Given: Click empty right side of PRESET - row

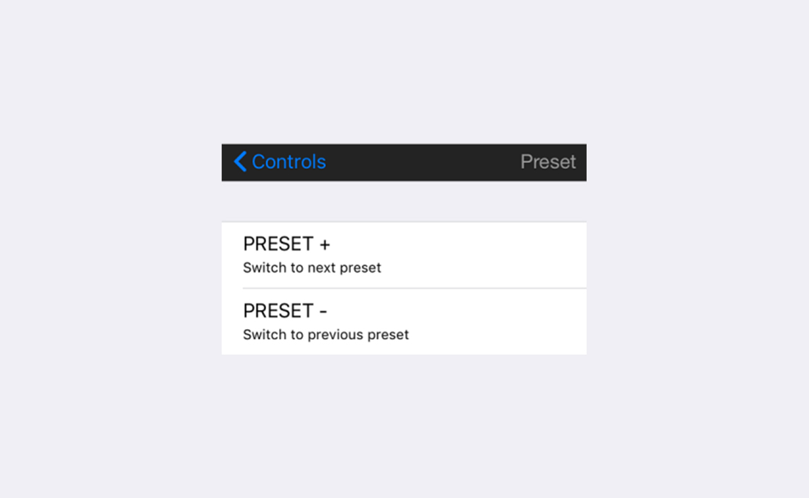Looking at the screenshot, I should point(508,321).
